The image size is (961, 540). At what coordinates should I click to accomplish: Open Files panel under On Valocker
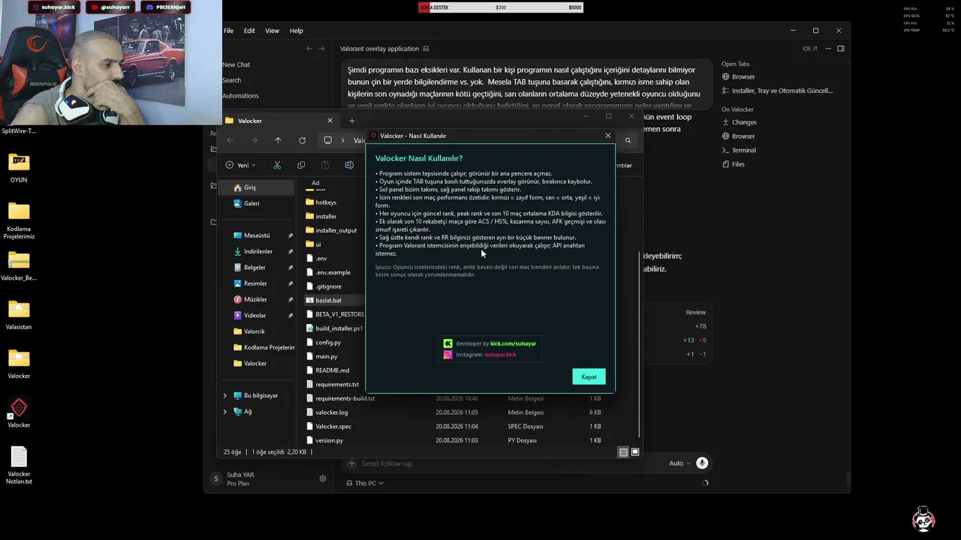click(x=734, y=164)
